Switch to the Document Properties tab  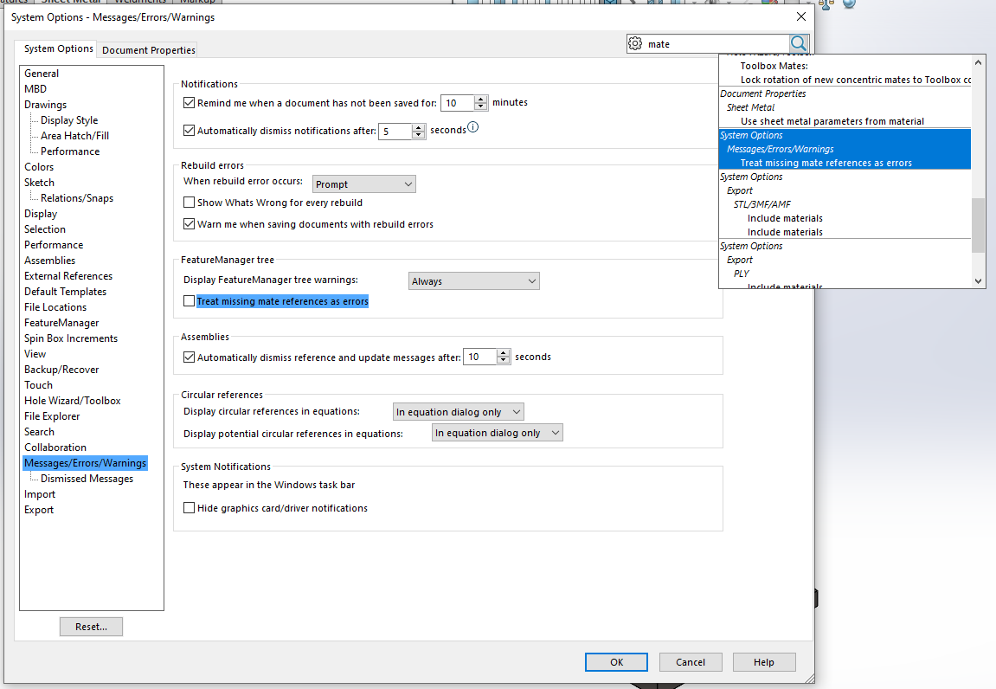(x=148, y=50)
